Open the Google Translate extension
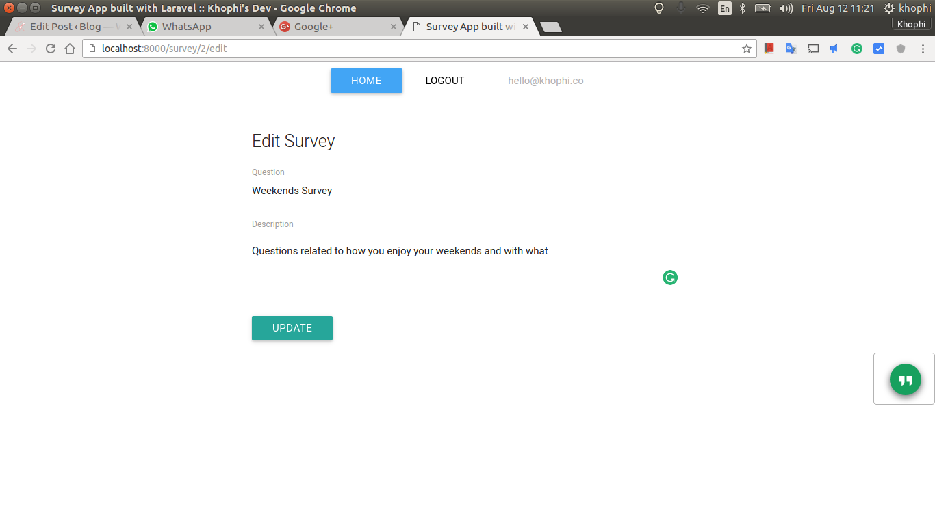Image resolution: width=935 pixels, height=525 pixels. 791,49
